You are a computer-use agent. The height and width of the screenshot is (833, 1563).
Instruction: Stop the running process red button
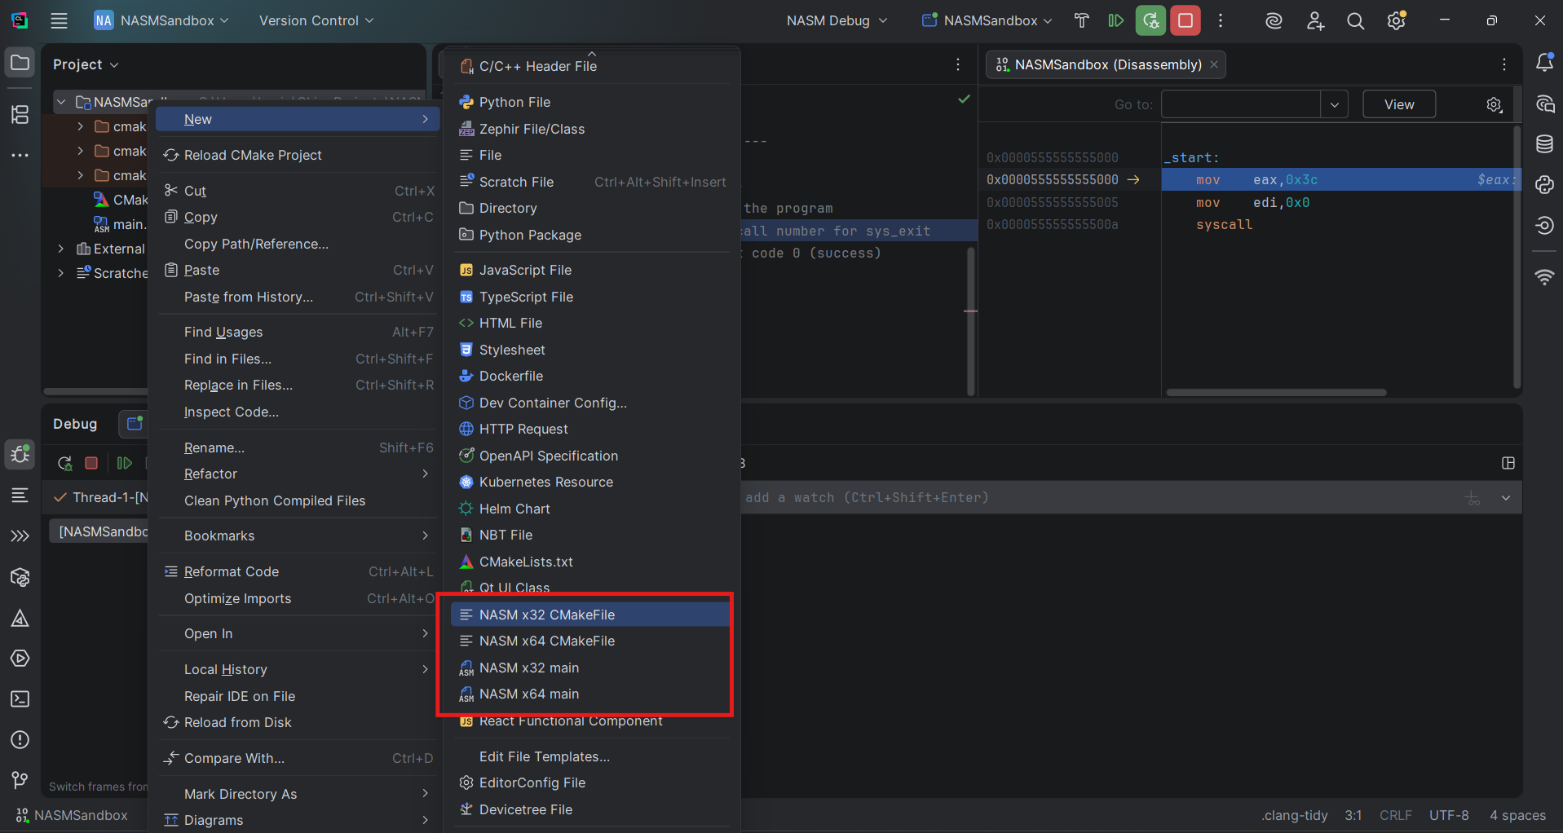point(1185,20)
